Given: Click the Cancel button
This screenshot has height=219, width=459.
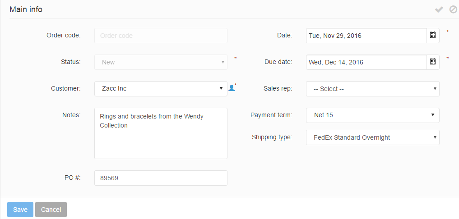Looking at the screenshot, I should (x=51, y=210).
